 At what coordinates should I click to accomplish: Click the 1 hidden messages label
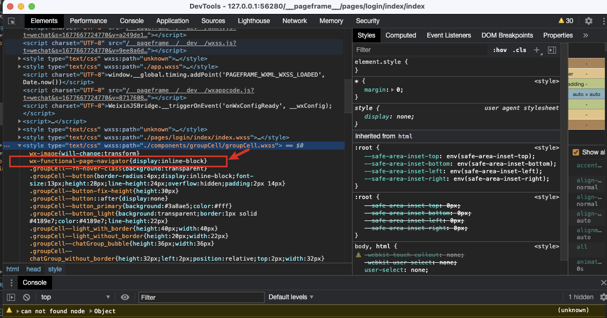[581, 297]
